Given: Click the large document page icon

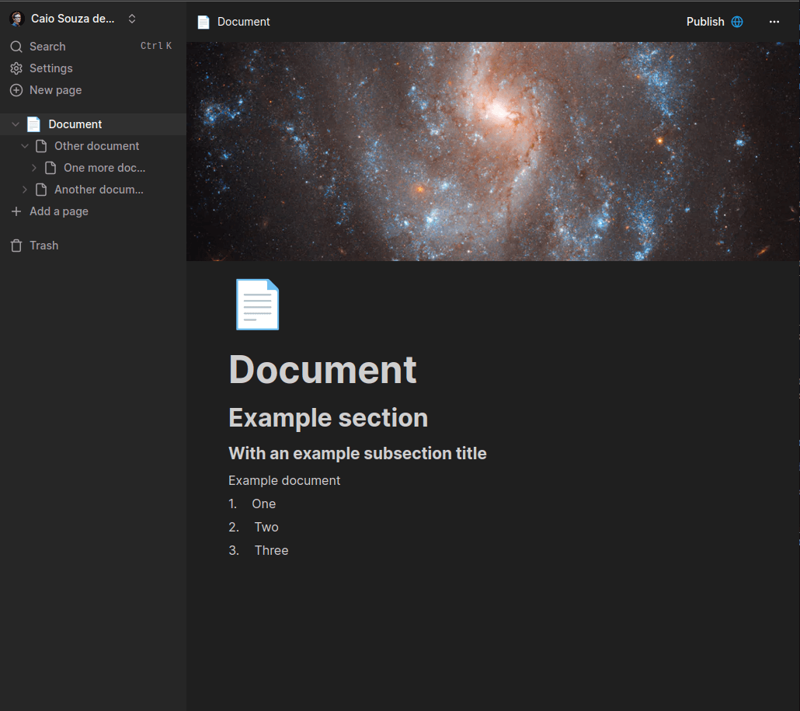Looking at the screenshot, I should [x=257, y=305].
